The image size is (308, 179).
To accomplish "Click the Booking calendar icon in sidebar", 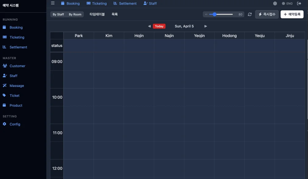I will coord(4,27).
